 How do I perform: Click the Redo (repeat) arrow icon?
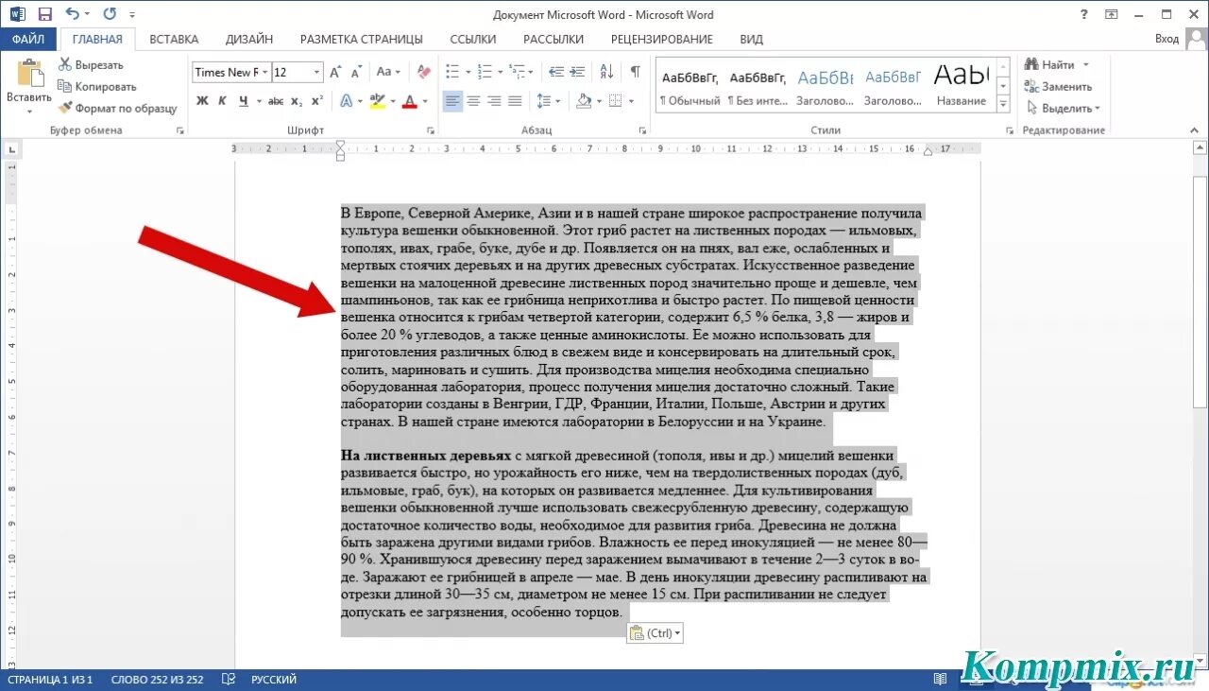click(x=110, y=14)
